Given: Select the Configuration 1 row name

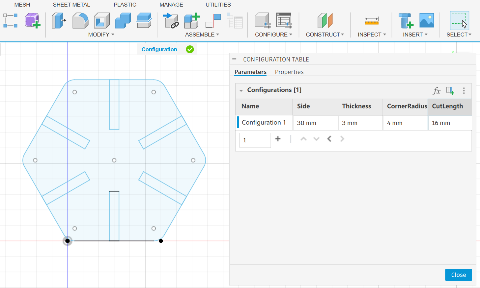Looking at the screenshot, I should (x=264, y=123).
